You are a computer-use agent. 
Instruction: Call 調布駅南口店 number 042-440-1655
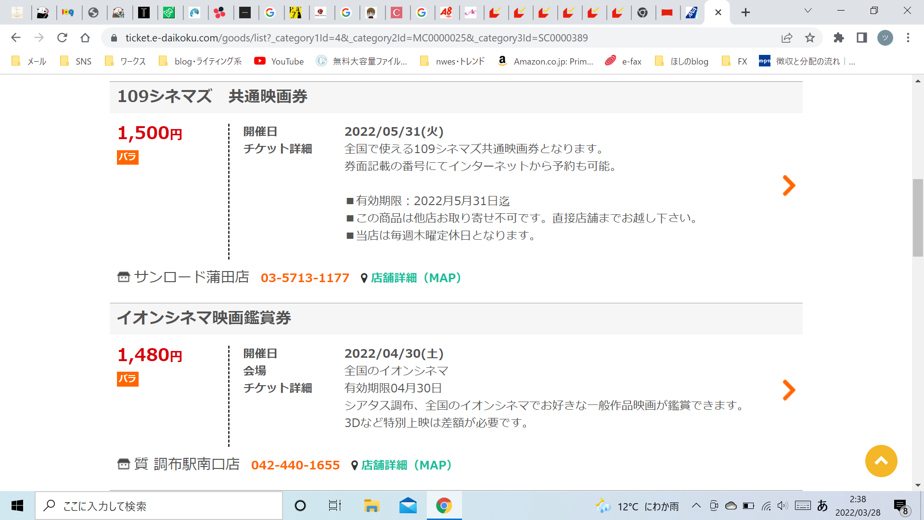pos(295,465)
